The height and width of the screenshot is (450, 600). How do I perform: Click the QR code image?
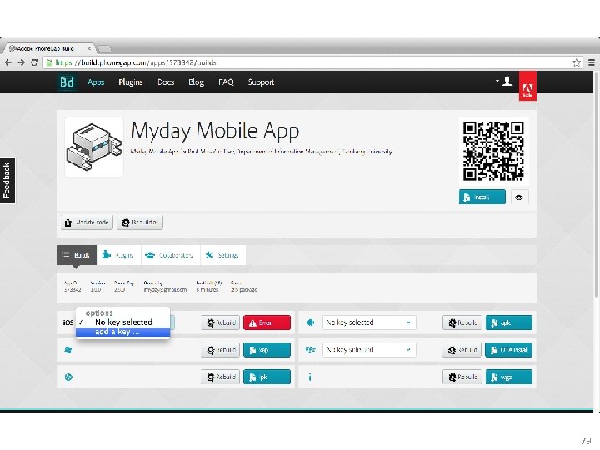(493, 151)
